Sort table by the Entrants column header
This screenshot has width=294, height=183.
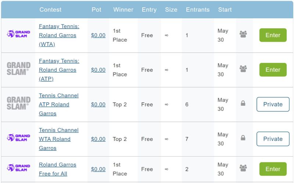click(198, 10)
